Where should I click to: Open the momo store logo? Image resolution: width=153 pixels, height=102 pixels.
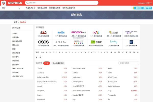(79, 32)
